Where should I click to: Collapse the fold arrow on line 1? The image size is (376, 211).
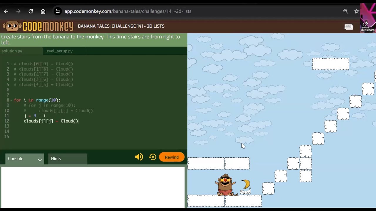pyautogui.click(x=11, y=64)
